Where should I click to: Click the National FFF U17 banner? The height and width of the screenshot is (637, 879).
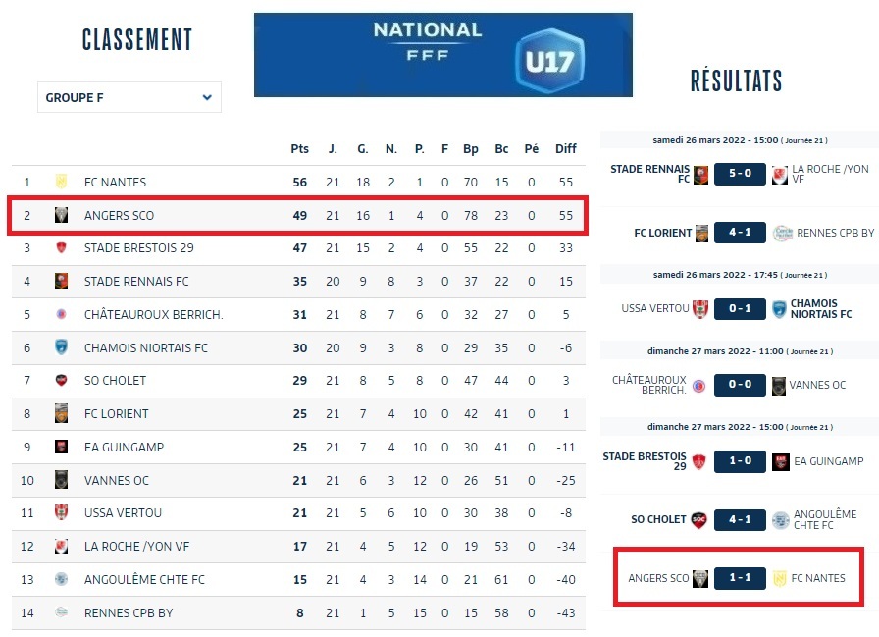pos(442,55)
